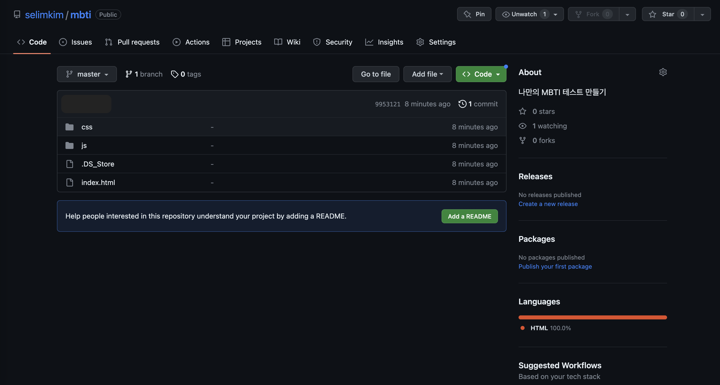Switch to the Issues tab
This screenshot has width=720, height=385.
76,42
